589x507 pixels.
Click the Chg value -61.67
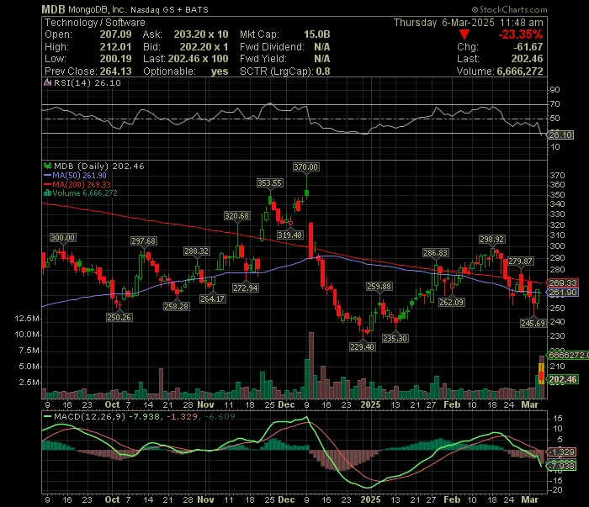[528, 47]
